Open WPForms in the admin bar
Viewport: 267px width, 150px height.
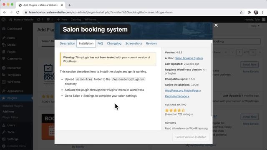pyautogui.click(x=91, y=20)
